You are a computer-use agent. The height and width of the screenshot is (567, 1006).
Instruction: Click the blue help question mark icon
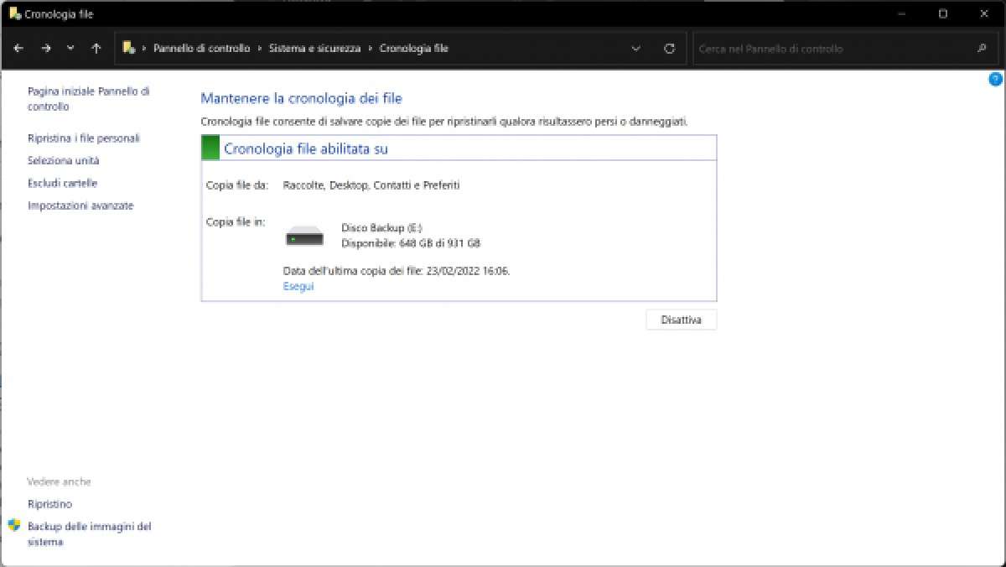click(x=995, y=80)
